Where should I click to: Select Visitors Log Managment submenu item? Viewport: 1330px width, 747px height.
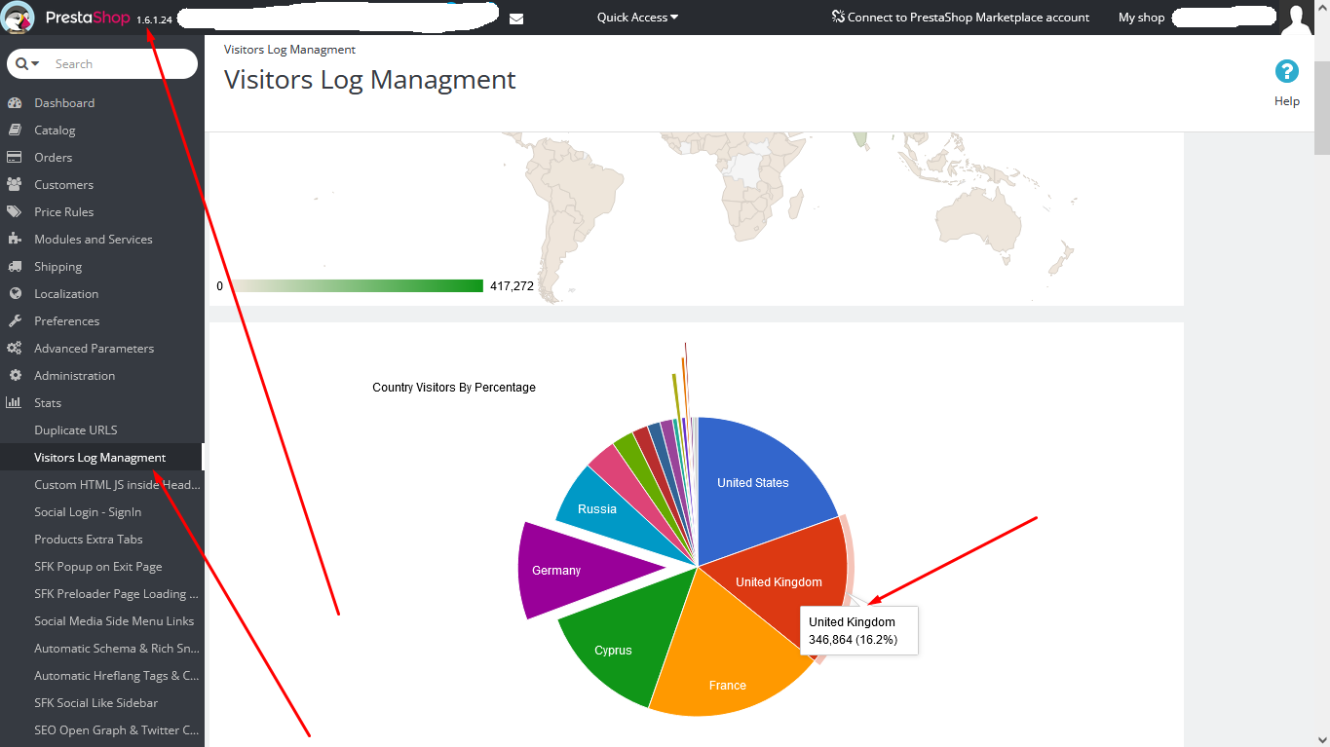click(102, 458)
